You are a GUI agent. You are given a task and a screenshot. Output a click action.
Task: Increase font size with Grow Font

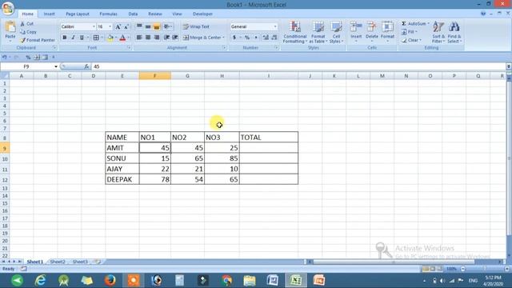click(118, 26)
